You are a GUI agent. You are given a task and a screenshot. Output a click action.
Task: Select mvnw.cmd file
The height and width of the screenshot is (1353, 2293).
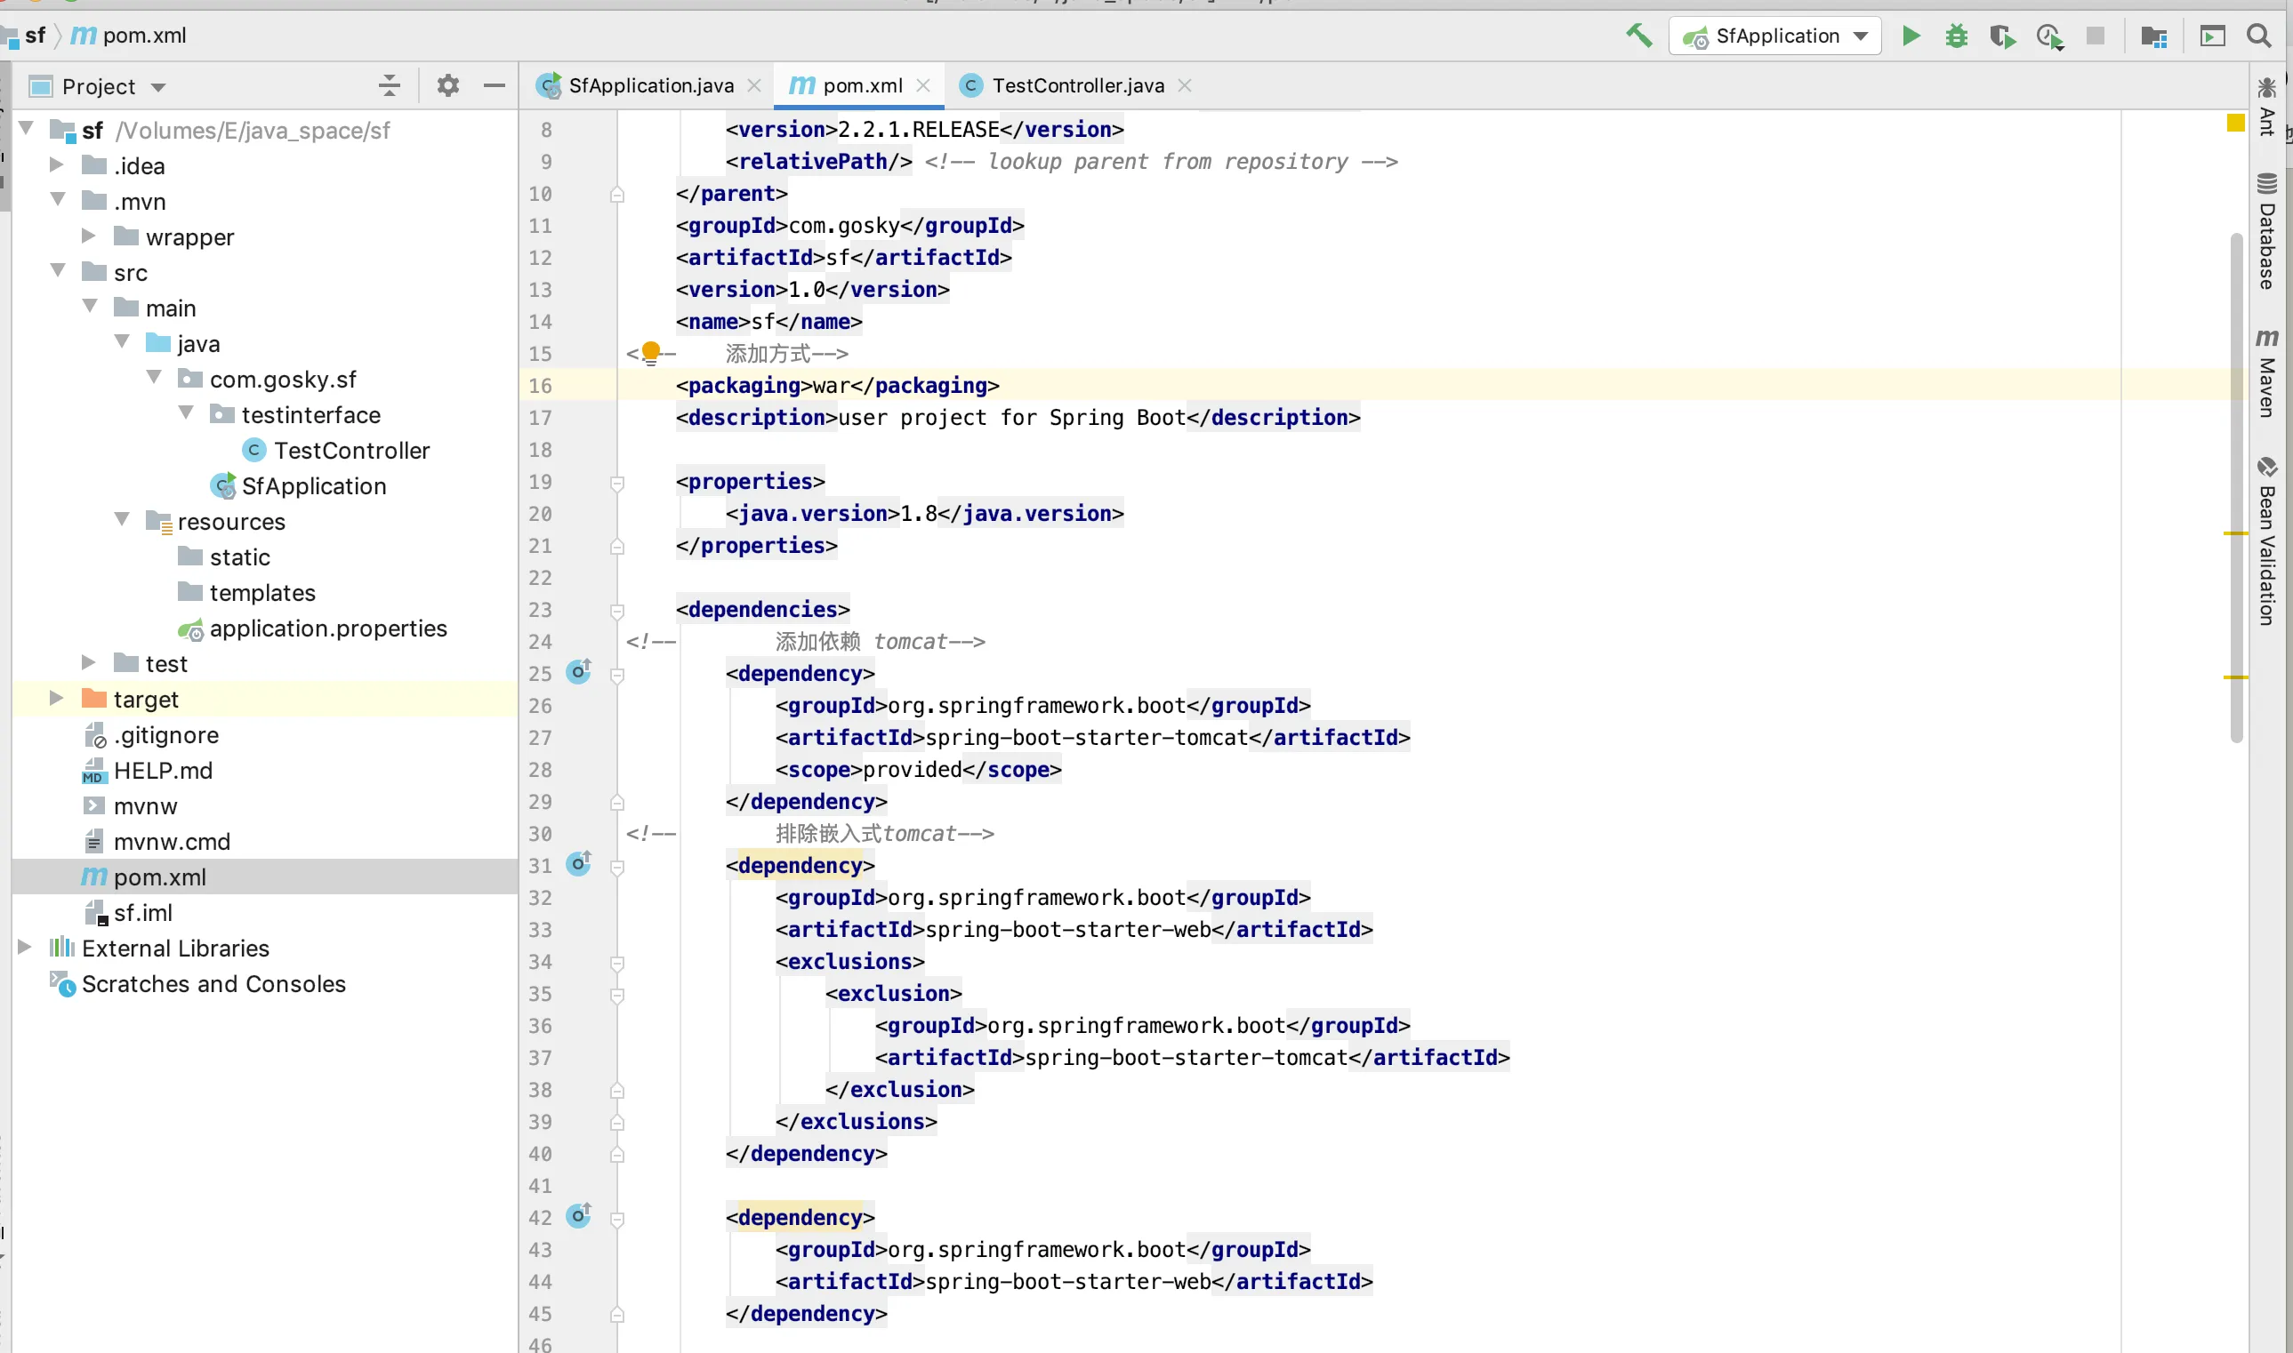[172, 842]
